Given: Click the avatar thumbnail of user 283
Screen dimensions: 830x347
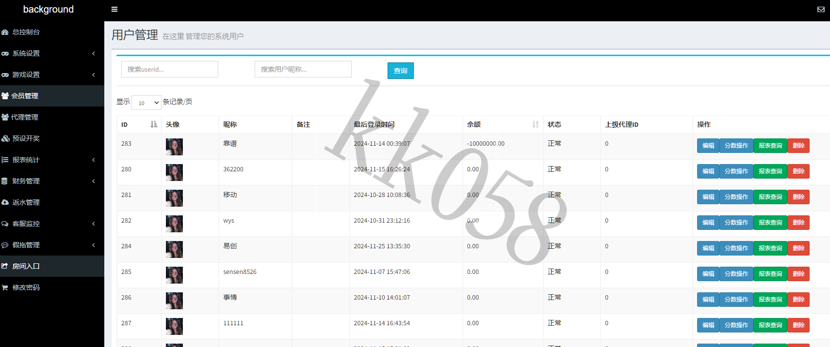Looking at the screenshot, I should 174,147.
